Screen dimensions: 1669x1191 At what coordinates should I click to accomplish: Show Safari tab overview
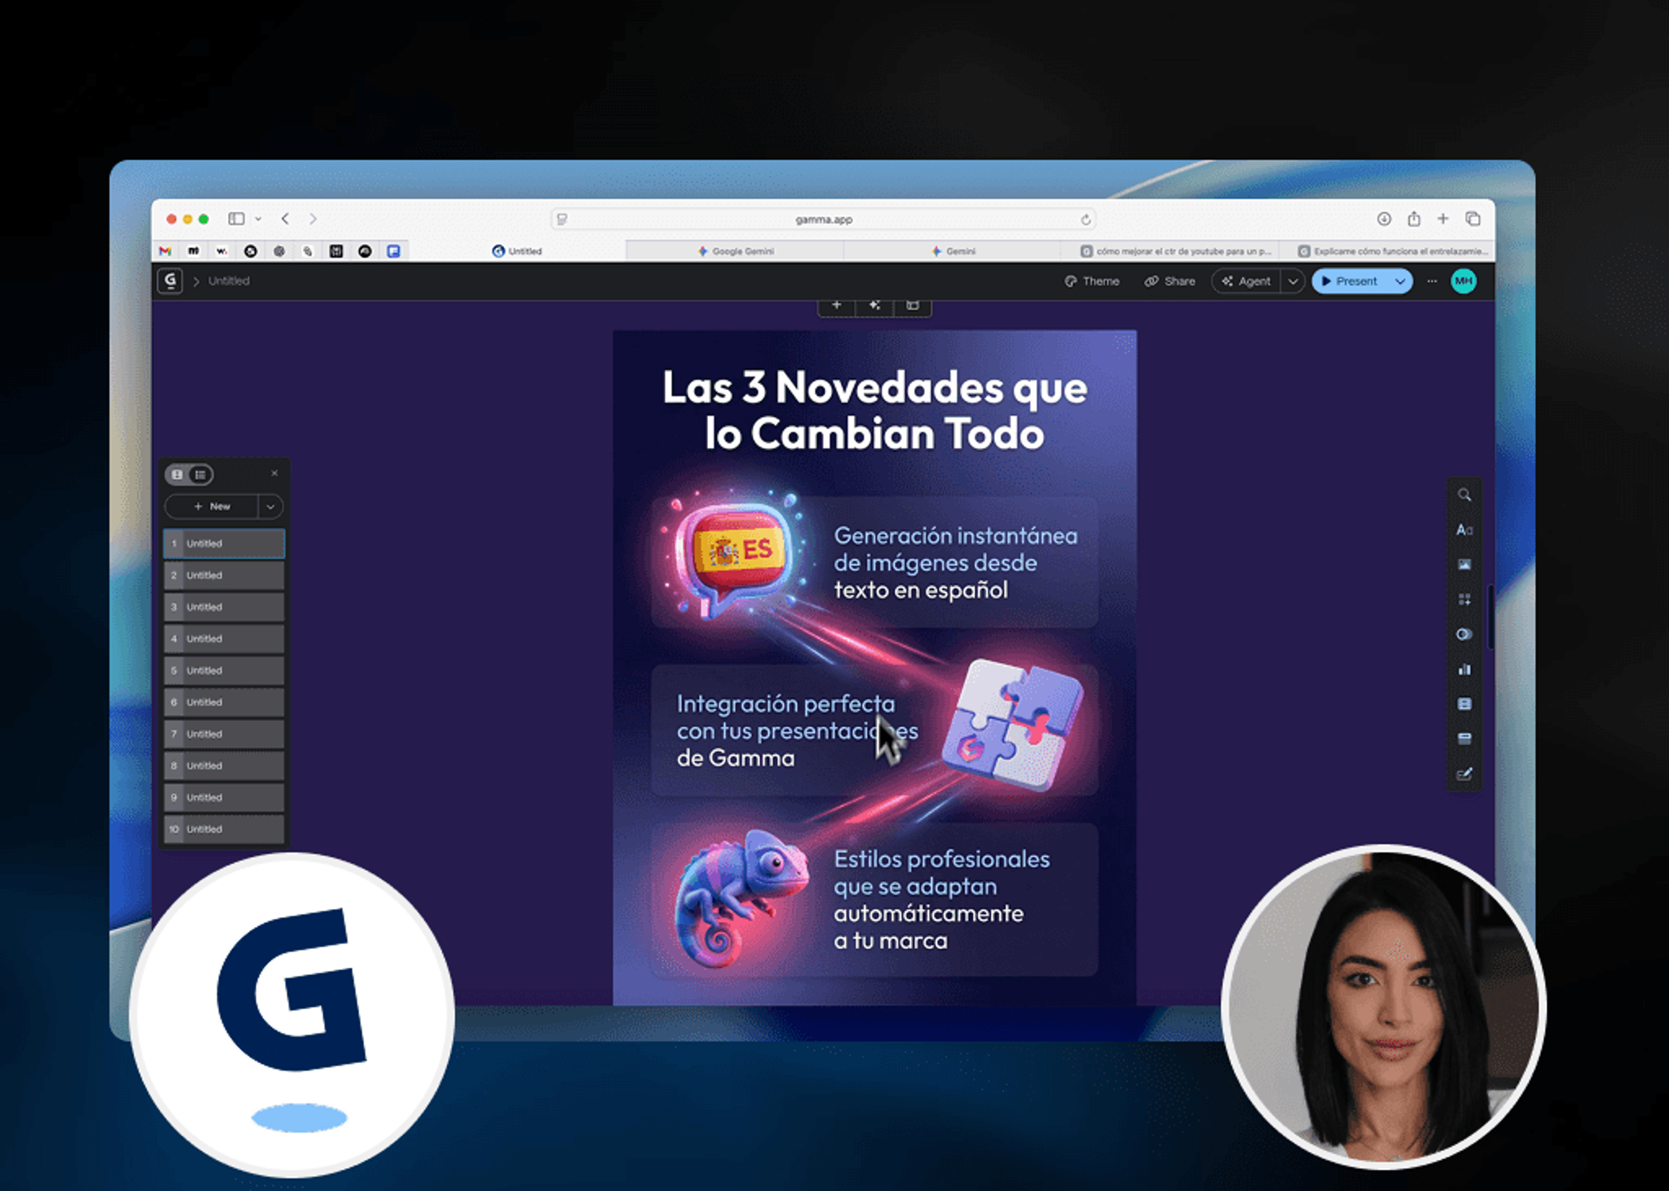tap(1473, 219)
